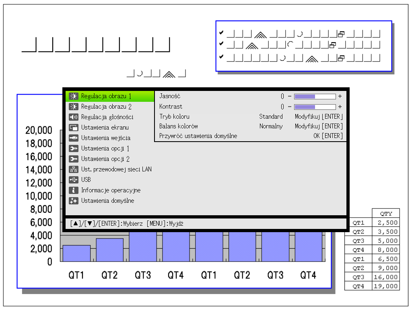The width and height of the screenshot is (412, 309).
Task: Click the 2,500 table cell
Action: (386, 223)
